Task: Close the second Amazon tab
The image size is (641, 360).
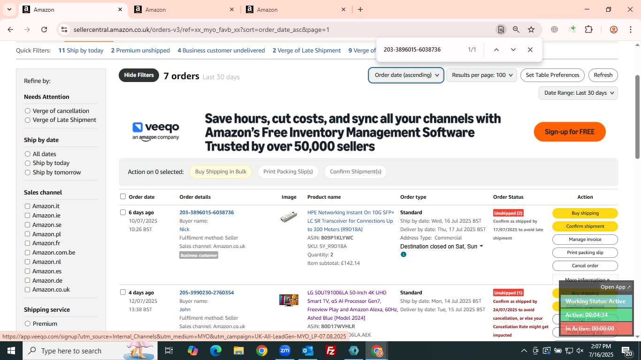Action: (x=232, y=9)
